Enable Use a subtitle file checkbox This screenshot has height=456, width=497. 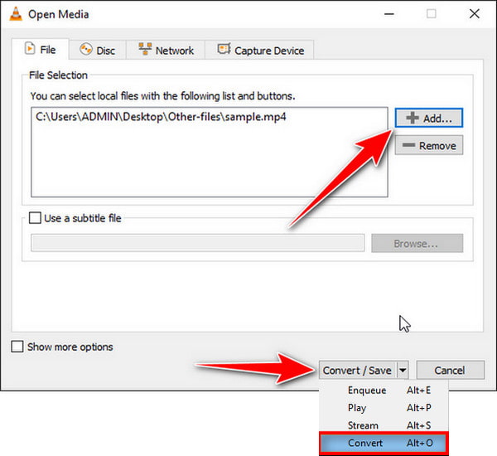coord(35,218)
